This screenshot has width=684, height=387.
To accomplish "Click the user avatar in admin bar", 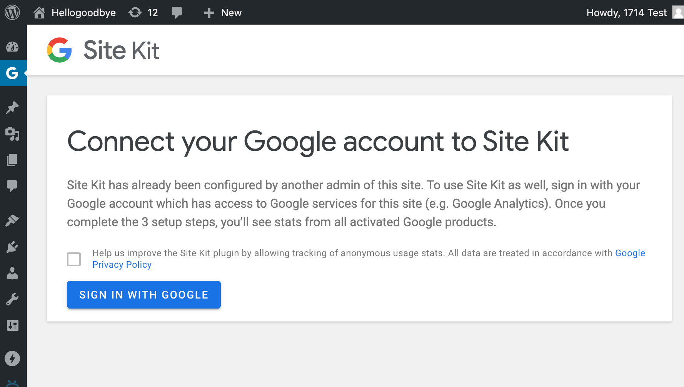I will (678, 13).
